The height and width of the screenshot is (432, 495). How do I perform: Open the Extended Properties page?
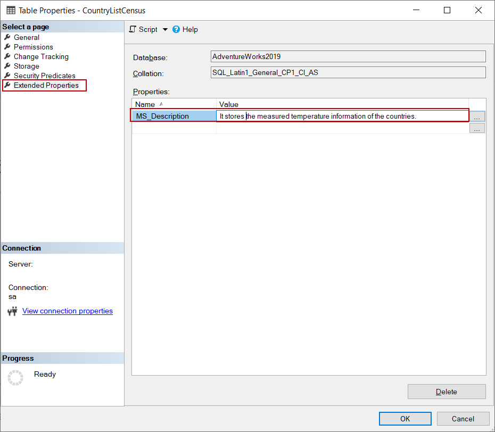click(x=44, y=85)
